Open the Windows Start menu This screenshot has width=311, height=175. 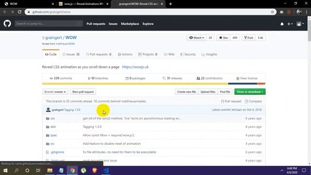[x=5, y=171]
